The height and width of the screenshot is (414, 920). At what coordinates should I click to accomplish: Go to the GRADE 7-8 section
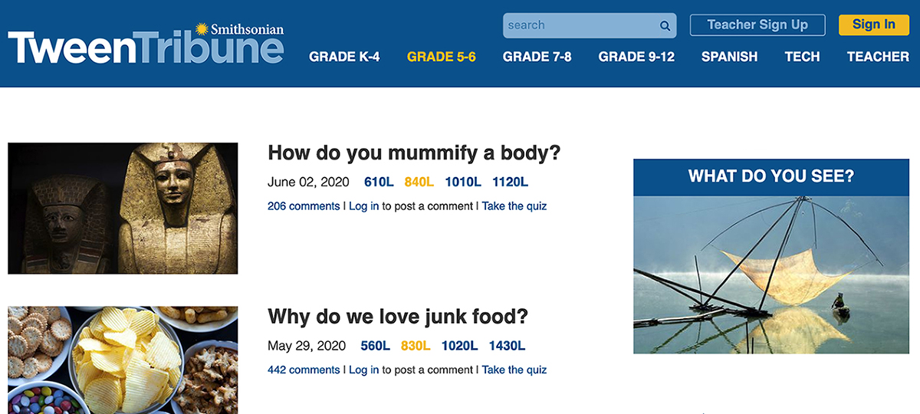pyautogui.click(x=537, y=57)
